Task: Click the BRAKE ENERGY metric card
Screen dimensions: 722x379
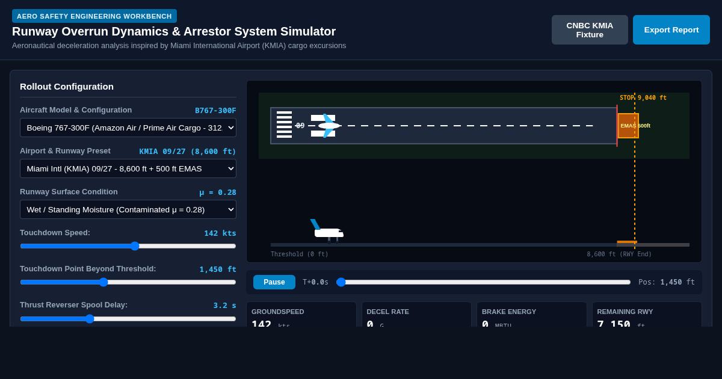Action: [532, 315]
